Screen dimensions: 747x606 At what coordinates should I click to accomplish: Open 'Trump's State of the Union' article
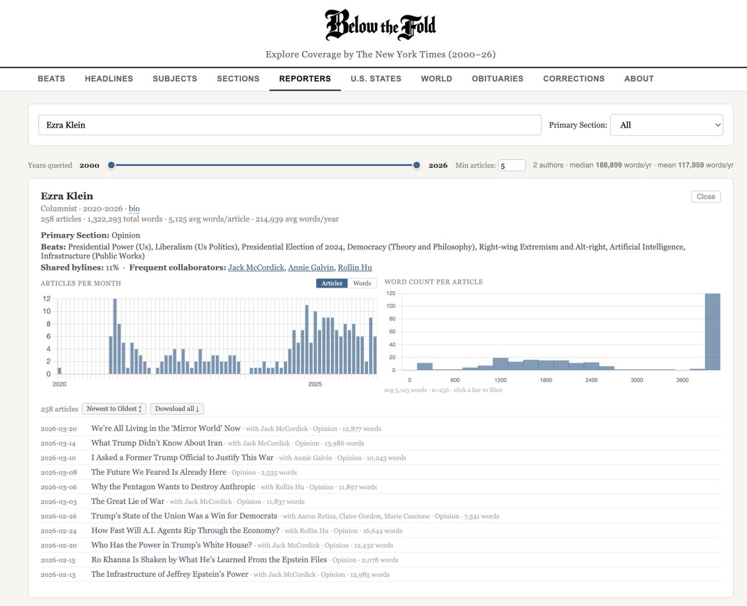pos(184,516)
